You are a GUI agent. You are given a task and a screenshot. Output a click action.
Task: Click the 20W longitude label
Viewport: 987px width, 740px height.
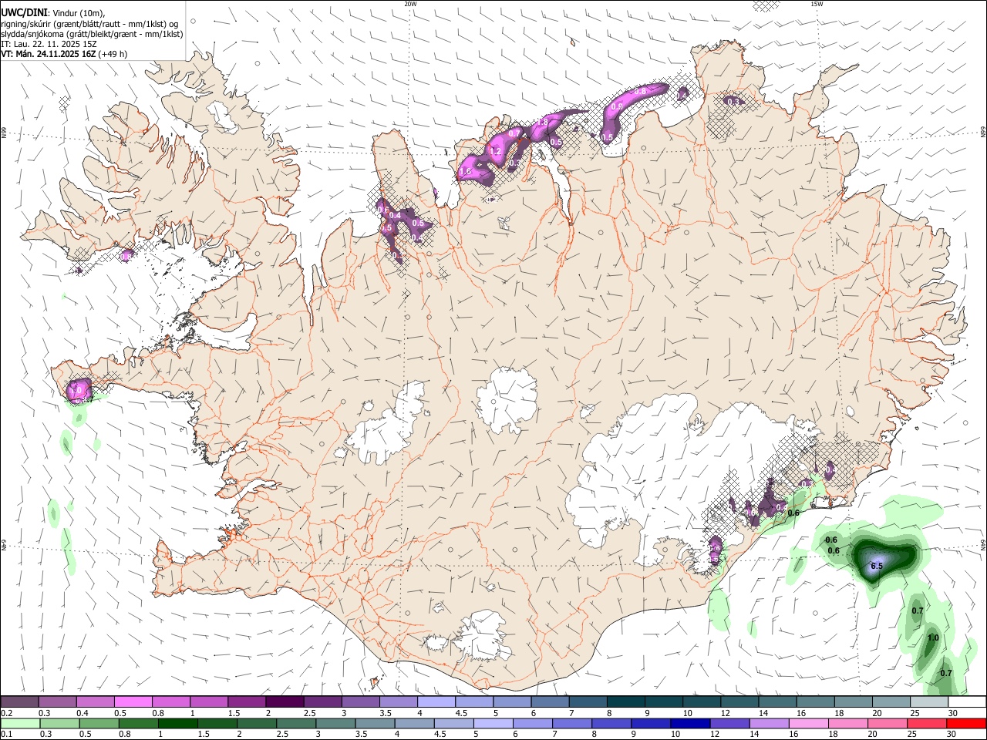coord(411,4)
